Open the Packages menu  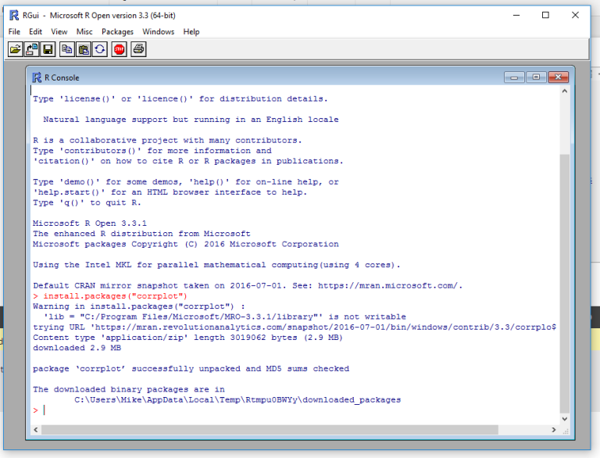pyautogui.click(x=117, y=32)
